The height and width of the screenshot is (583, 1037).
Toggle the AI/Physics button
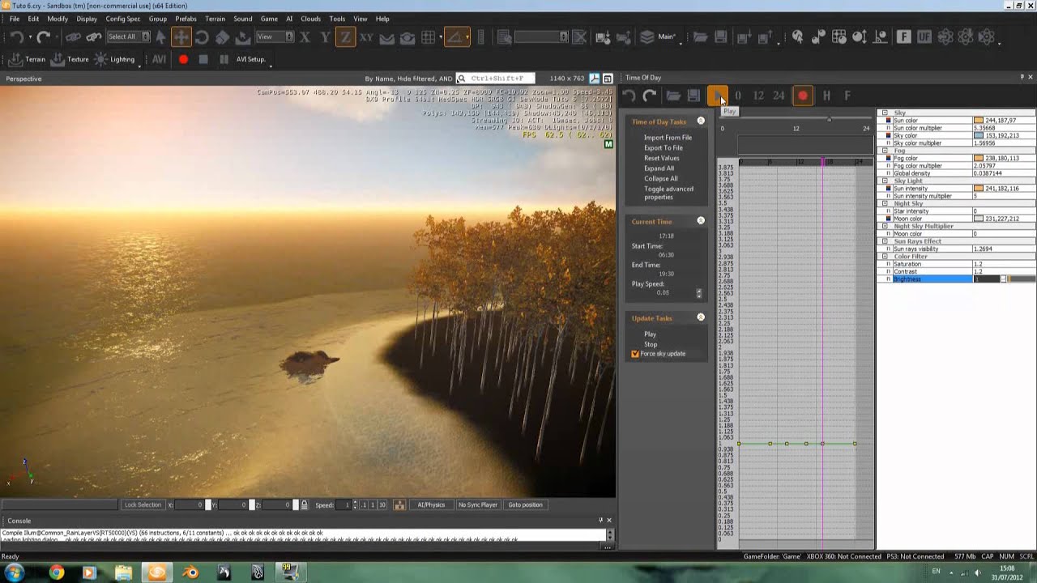(431, 504)
